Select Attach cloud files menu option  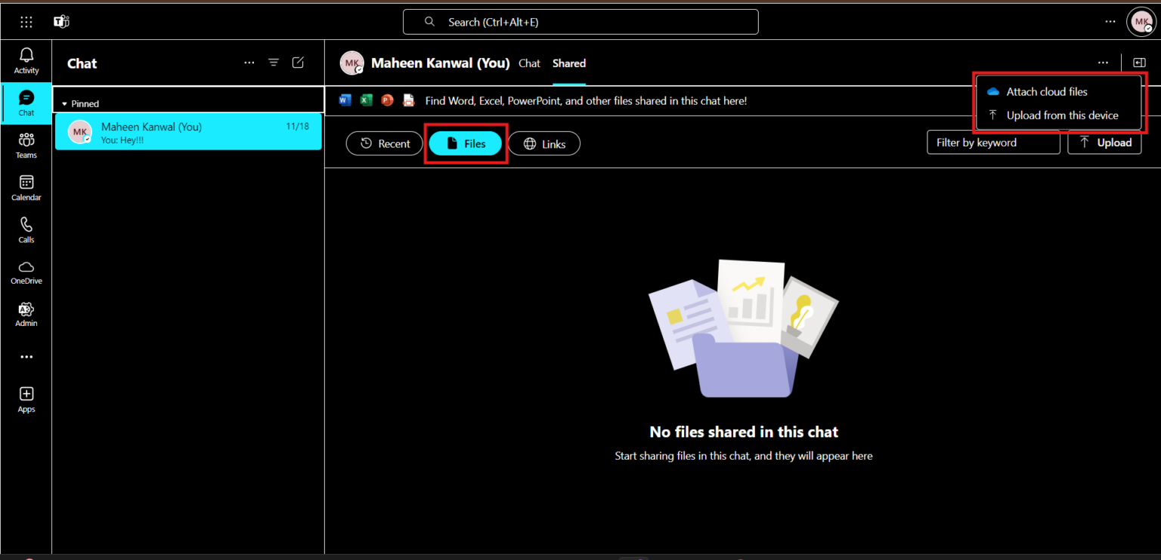pyautogui.click(x=1046, y=91)
